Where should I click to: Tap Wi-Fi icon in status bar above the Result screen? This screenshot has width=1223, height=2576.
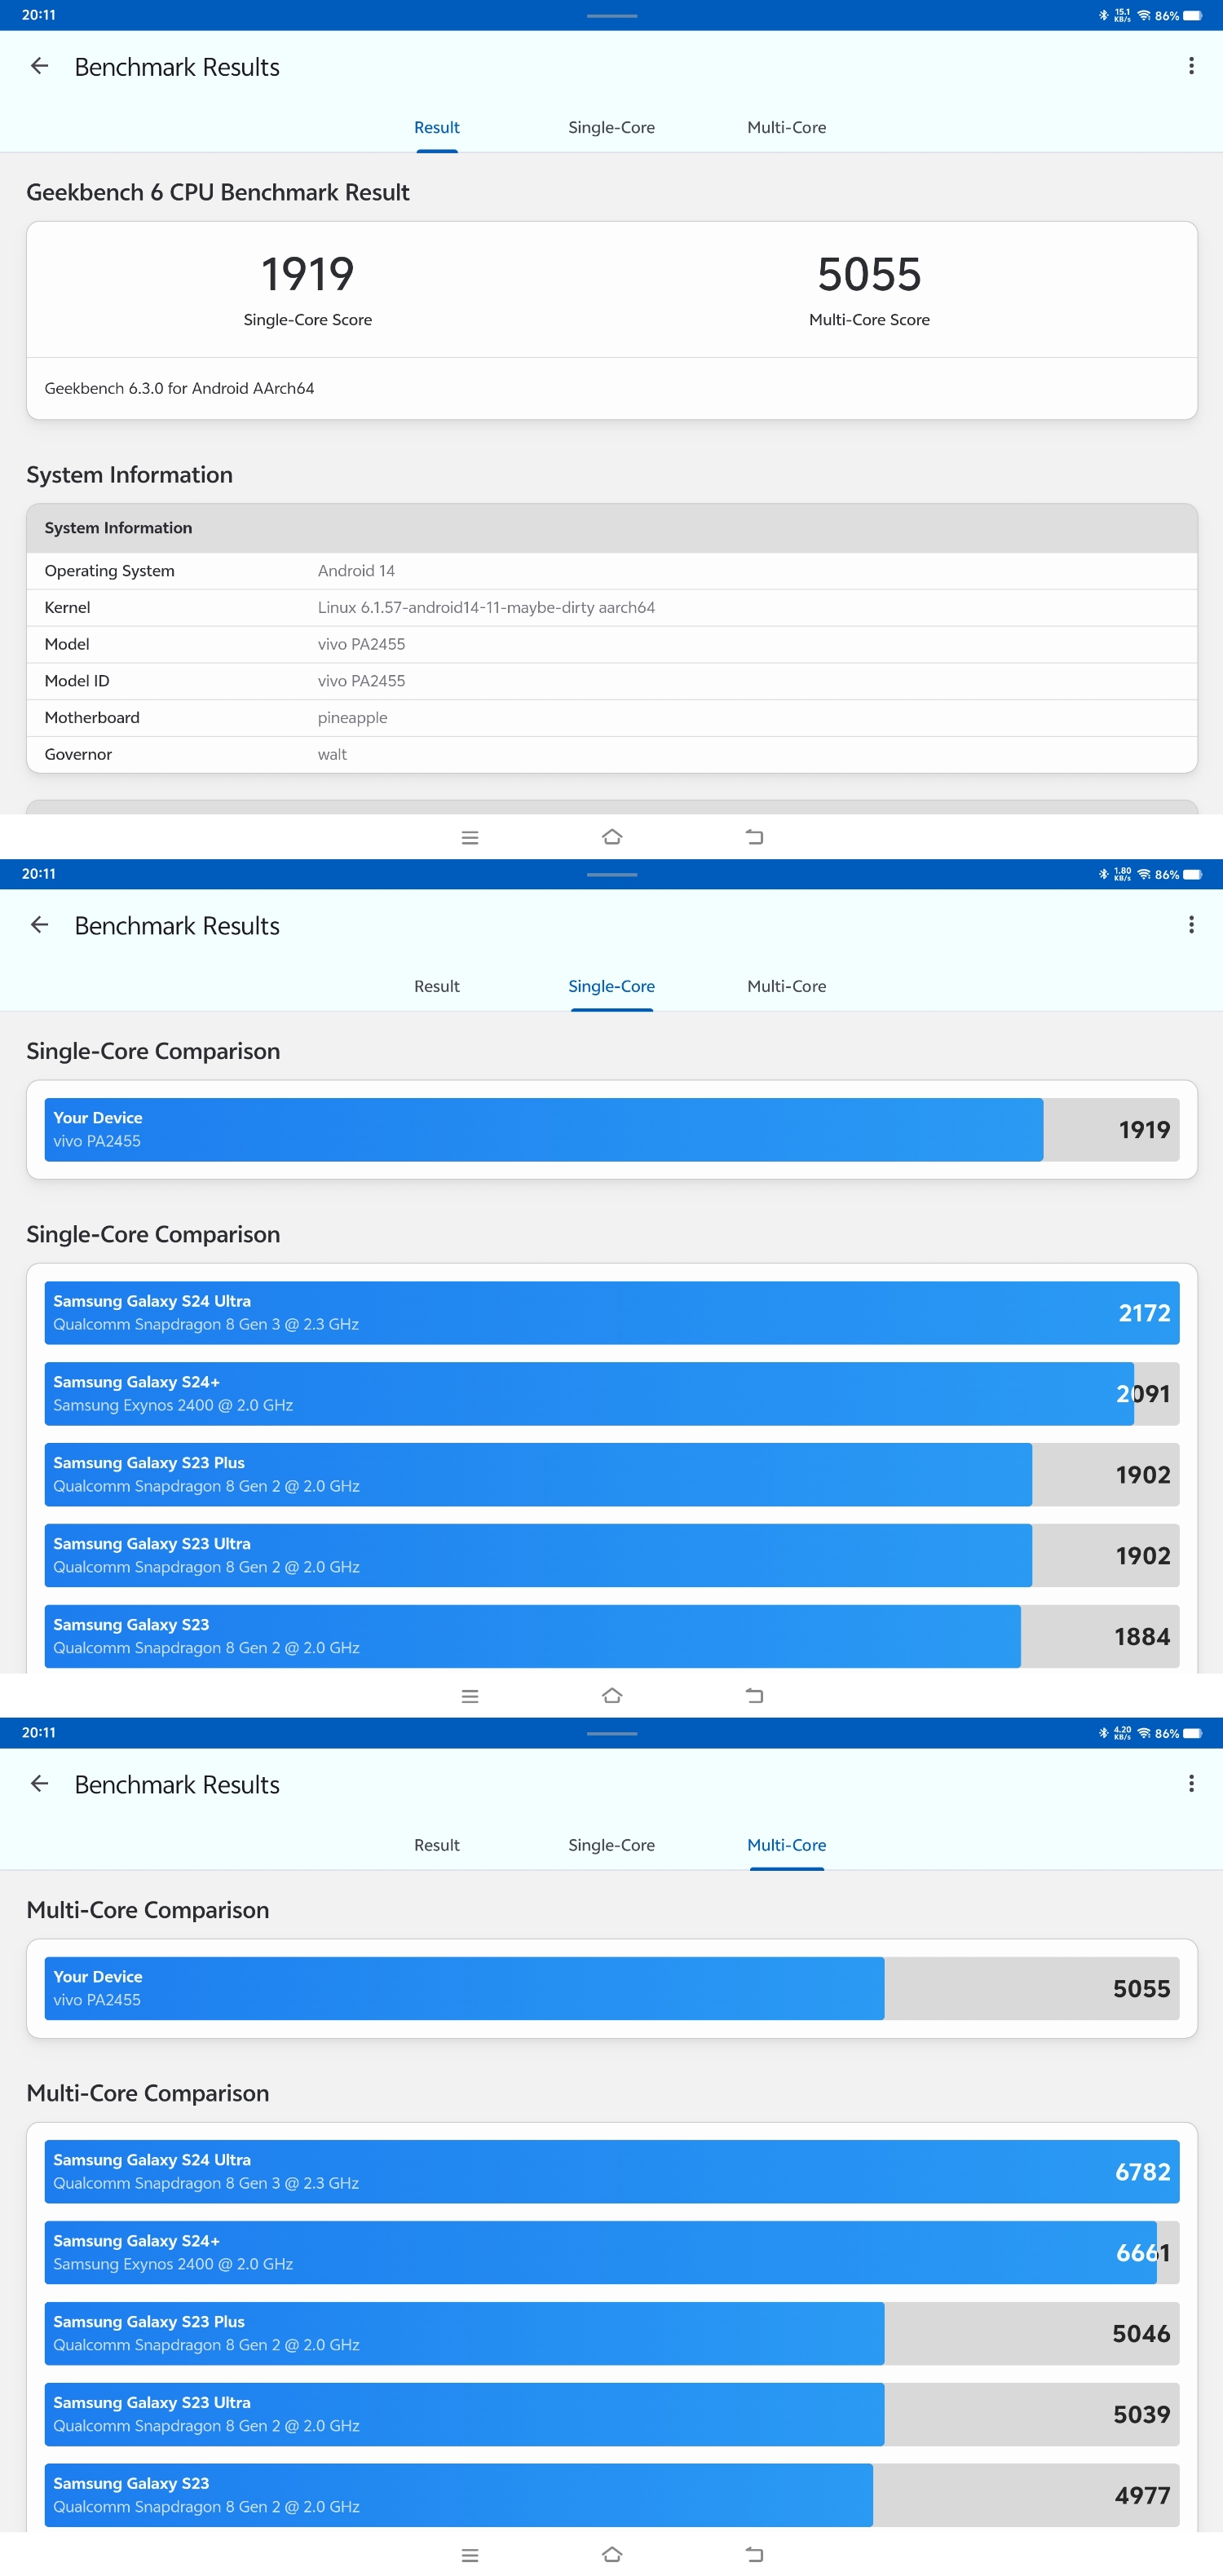[x=1144, y=16]
